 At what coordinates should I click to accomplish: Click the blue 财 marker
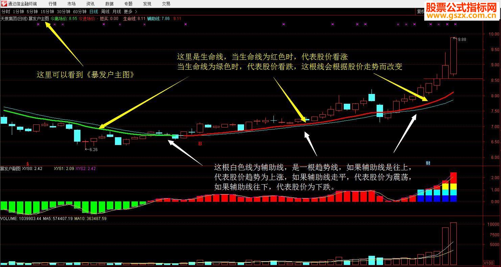tap(428, 163)
